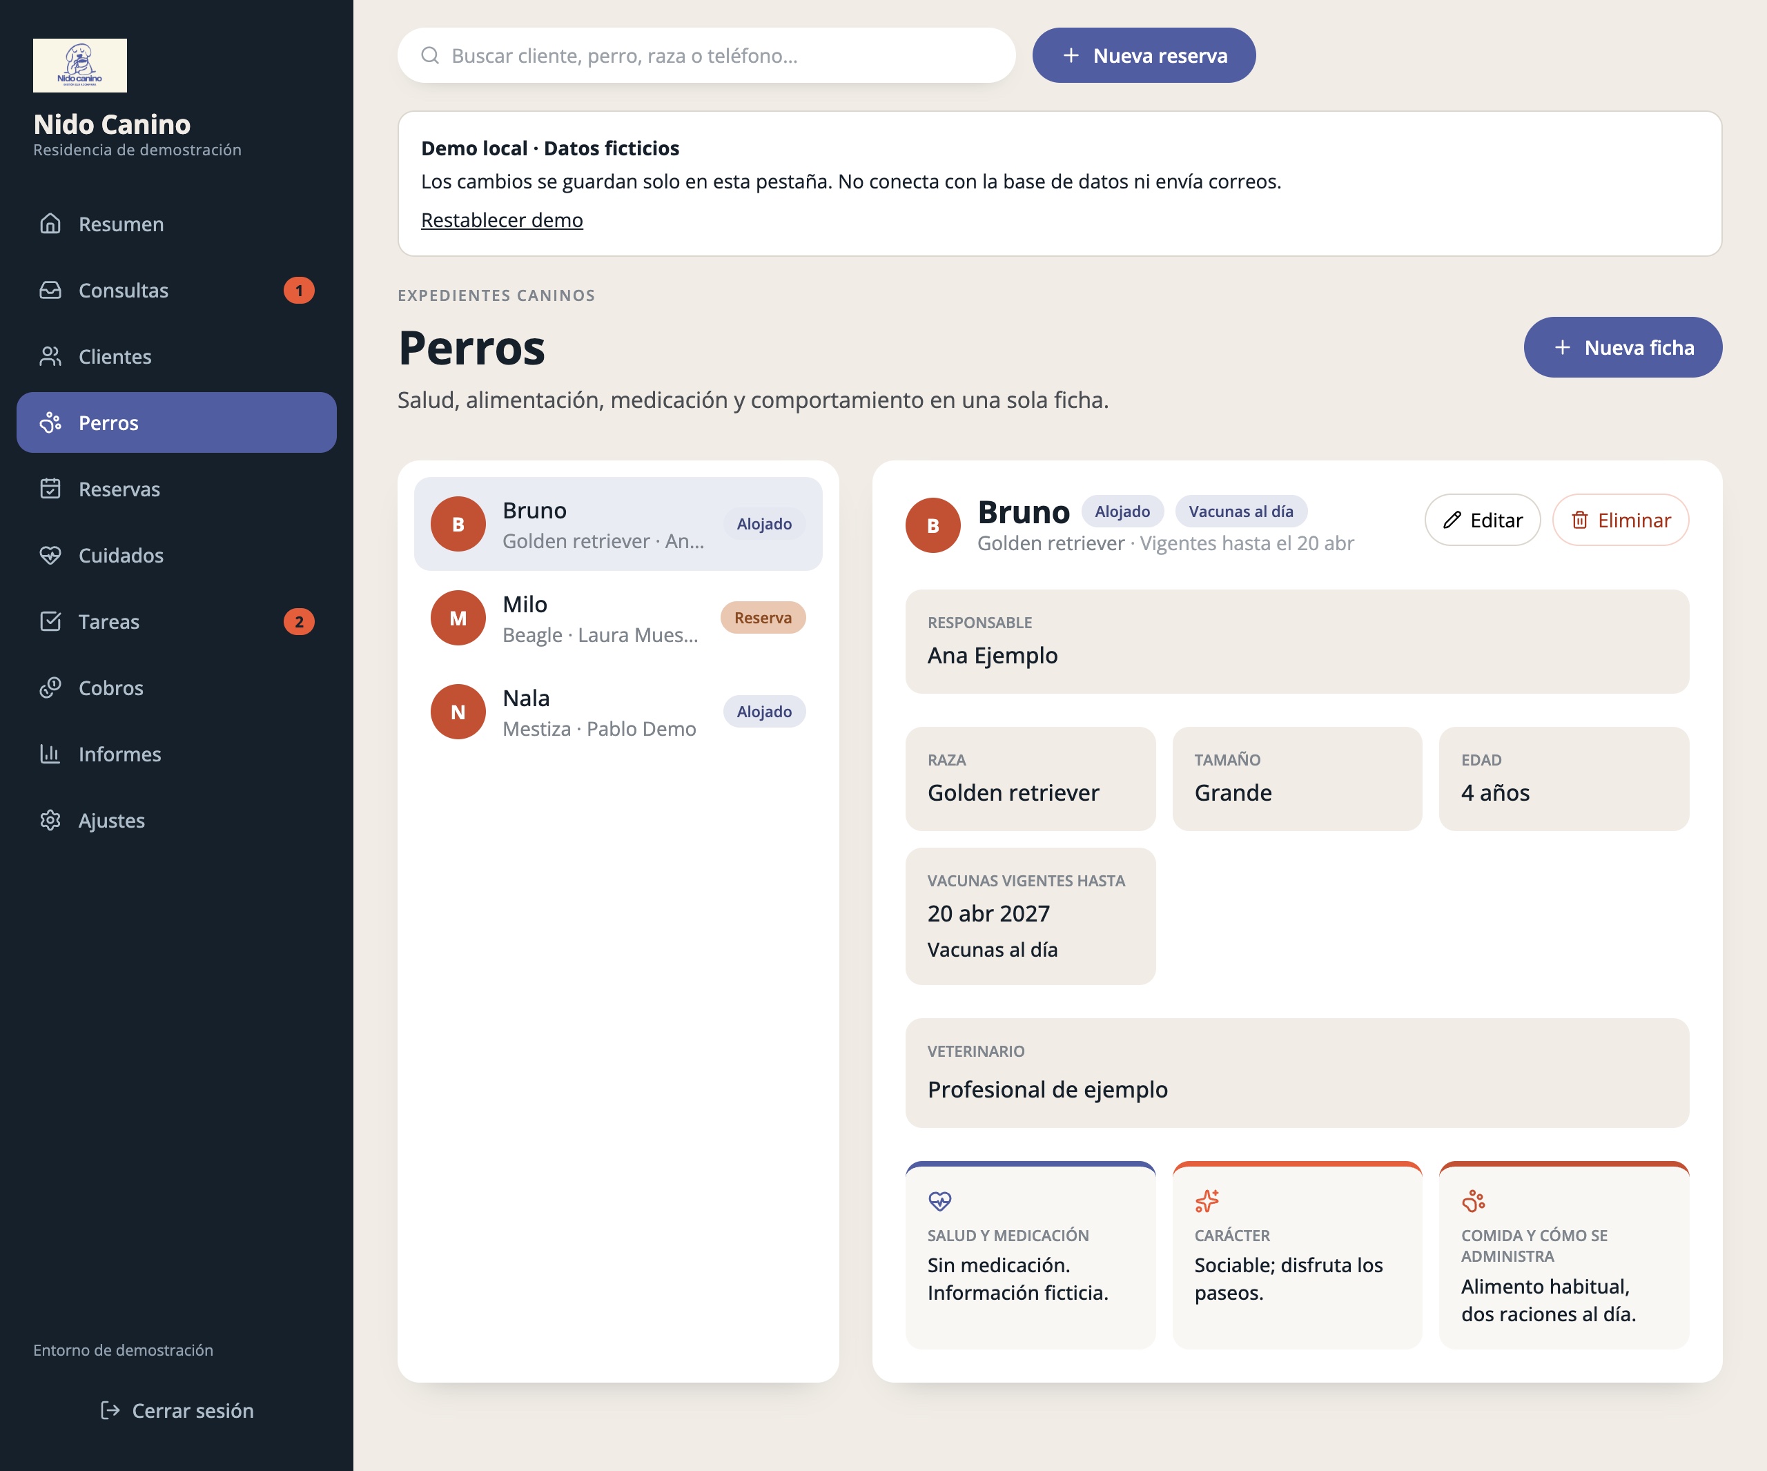Select Nala in the dog list

click(618, 712)
